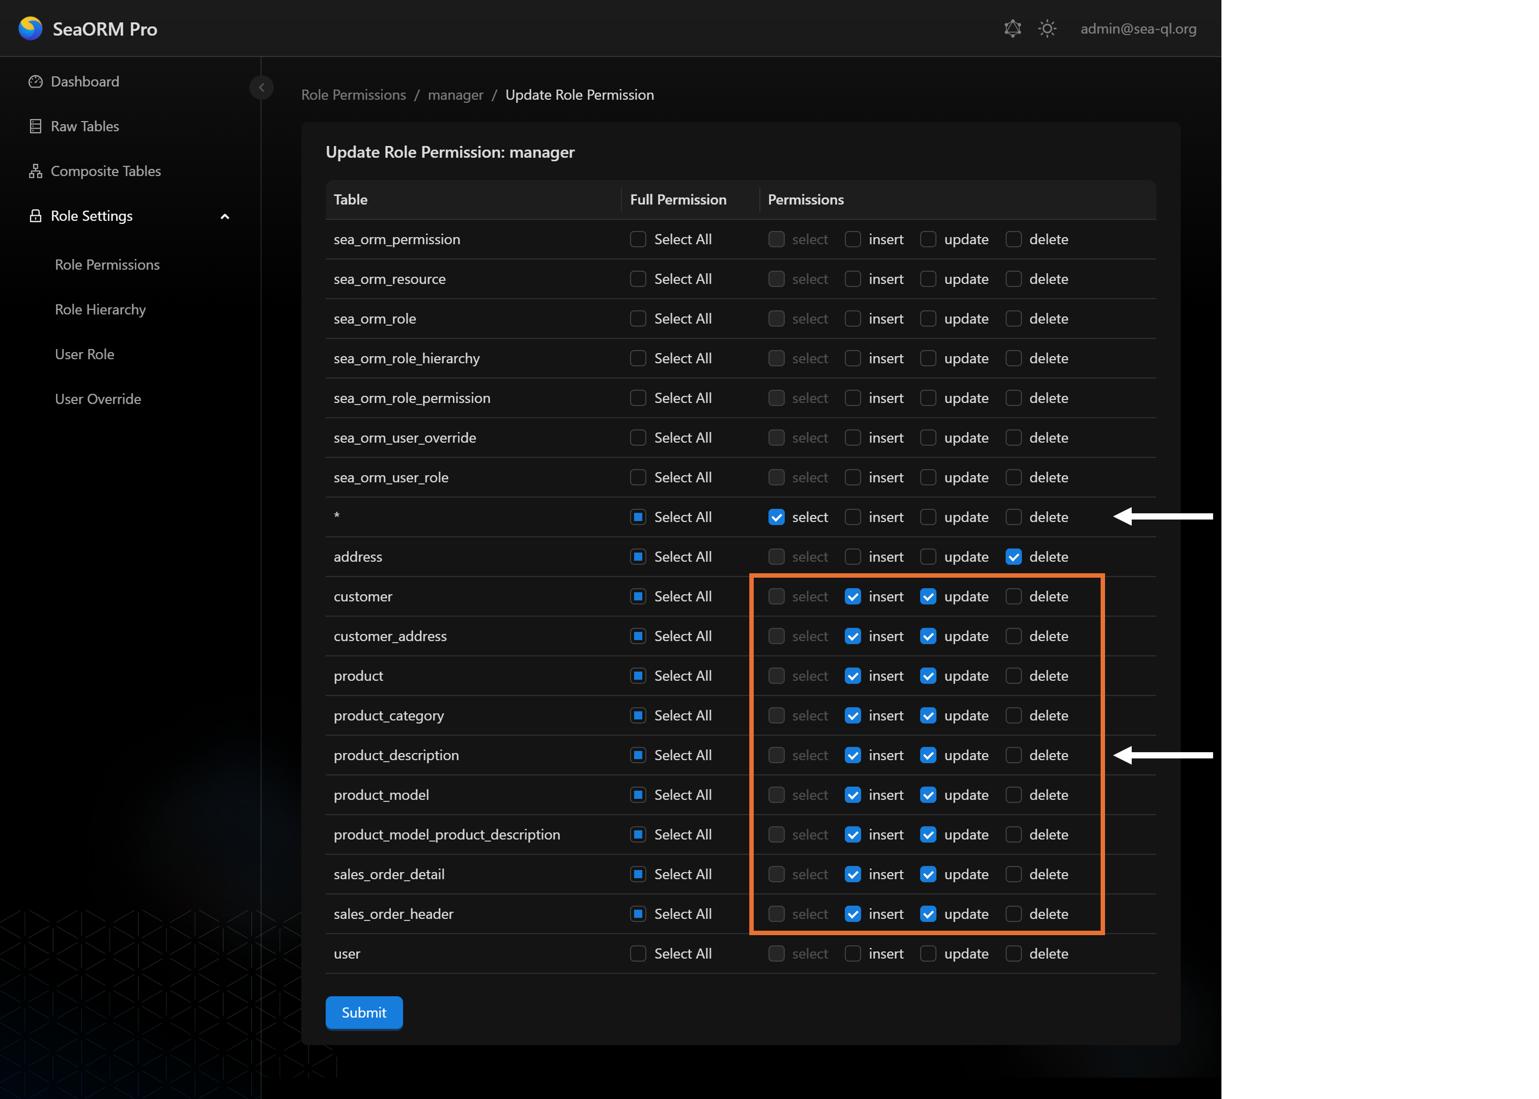Go to Role Permissions breadcrumb link
Screen dimensions: 1539x1099
click(x=353, y=95)
